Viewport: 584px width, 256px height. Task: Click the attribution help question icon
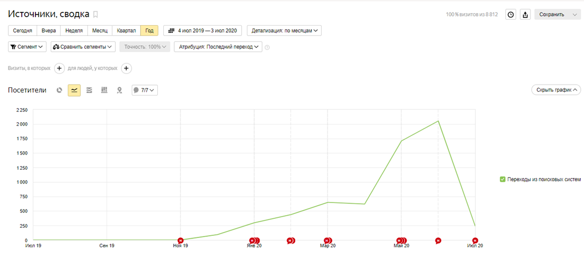click(x=267, y=47)
